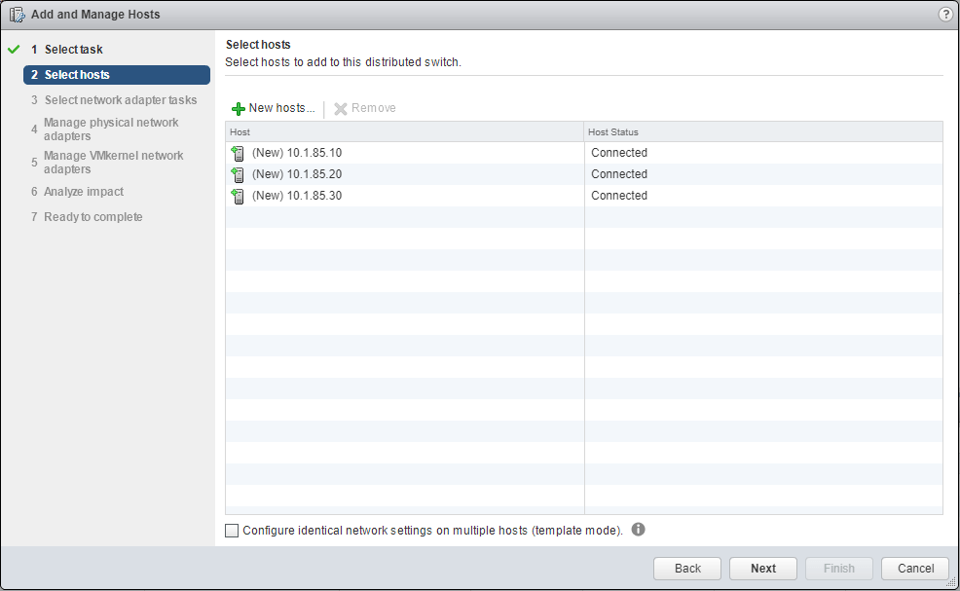Screen dimensions: 960x591
Task: Click the dialog resize grip corner
Action: 951,582
